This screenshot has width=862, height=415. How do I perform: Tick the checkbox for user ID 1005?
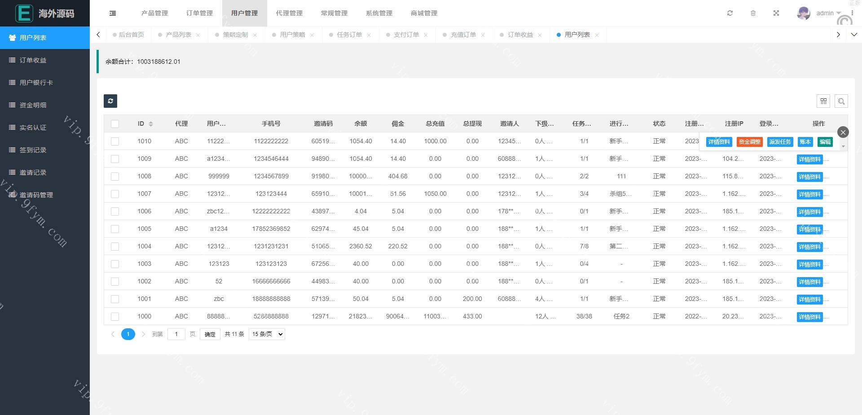(115, 229)
